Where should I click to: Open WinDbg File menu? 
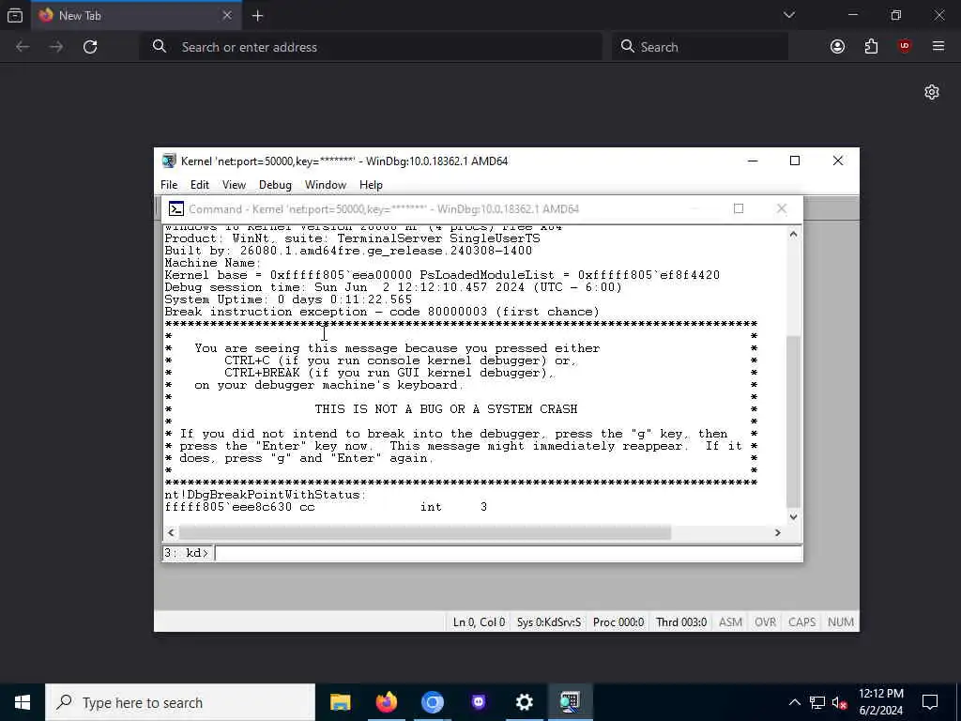(169, 185)
